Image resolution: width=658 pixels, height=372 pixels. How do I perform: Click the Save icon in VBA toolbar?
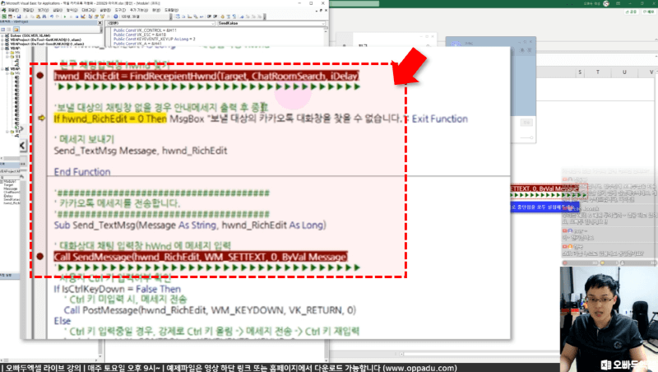click(19, 16)
